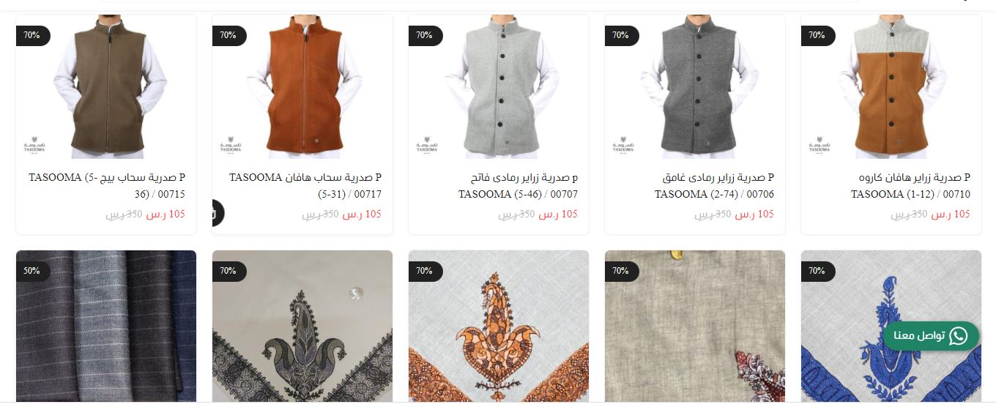Open dark gray button vest 00706 image
This screenshot has height=407, width=996.
coord(695,86)
